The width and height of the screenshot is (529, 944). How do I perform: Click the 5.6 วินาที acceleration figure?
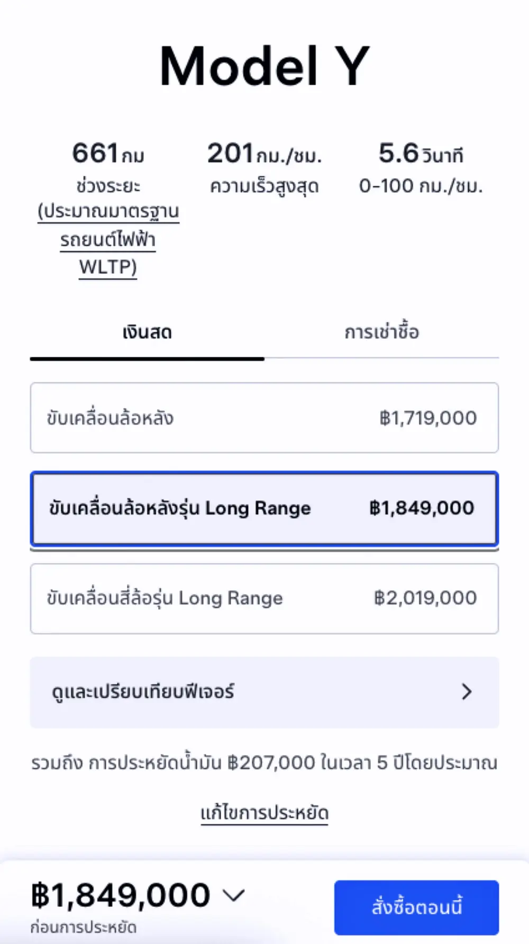(x=421, y=154)
